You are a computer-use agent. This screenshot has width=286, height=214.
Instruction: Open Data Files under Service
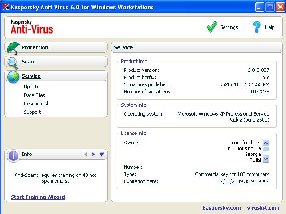[x=34, y=95]
